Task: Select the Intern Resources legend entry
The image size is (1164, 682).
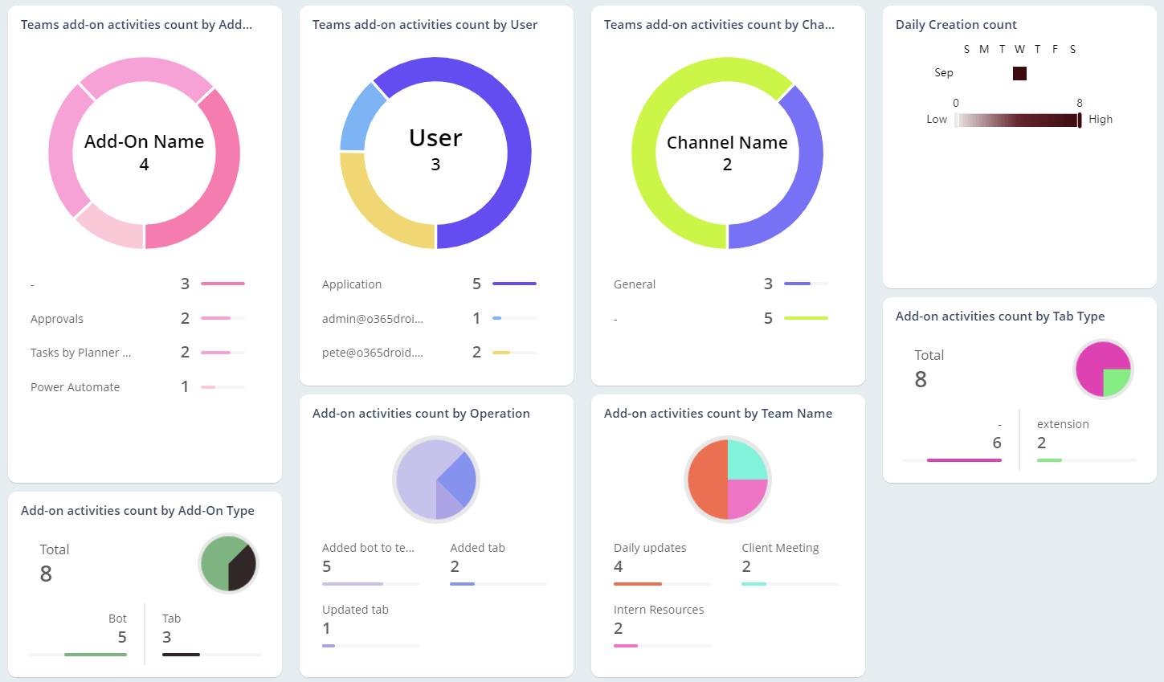Action: (x=659, y=609)
